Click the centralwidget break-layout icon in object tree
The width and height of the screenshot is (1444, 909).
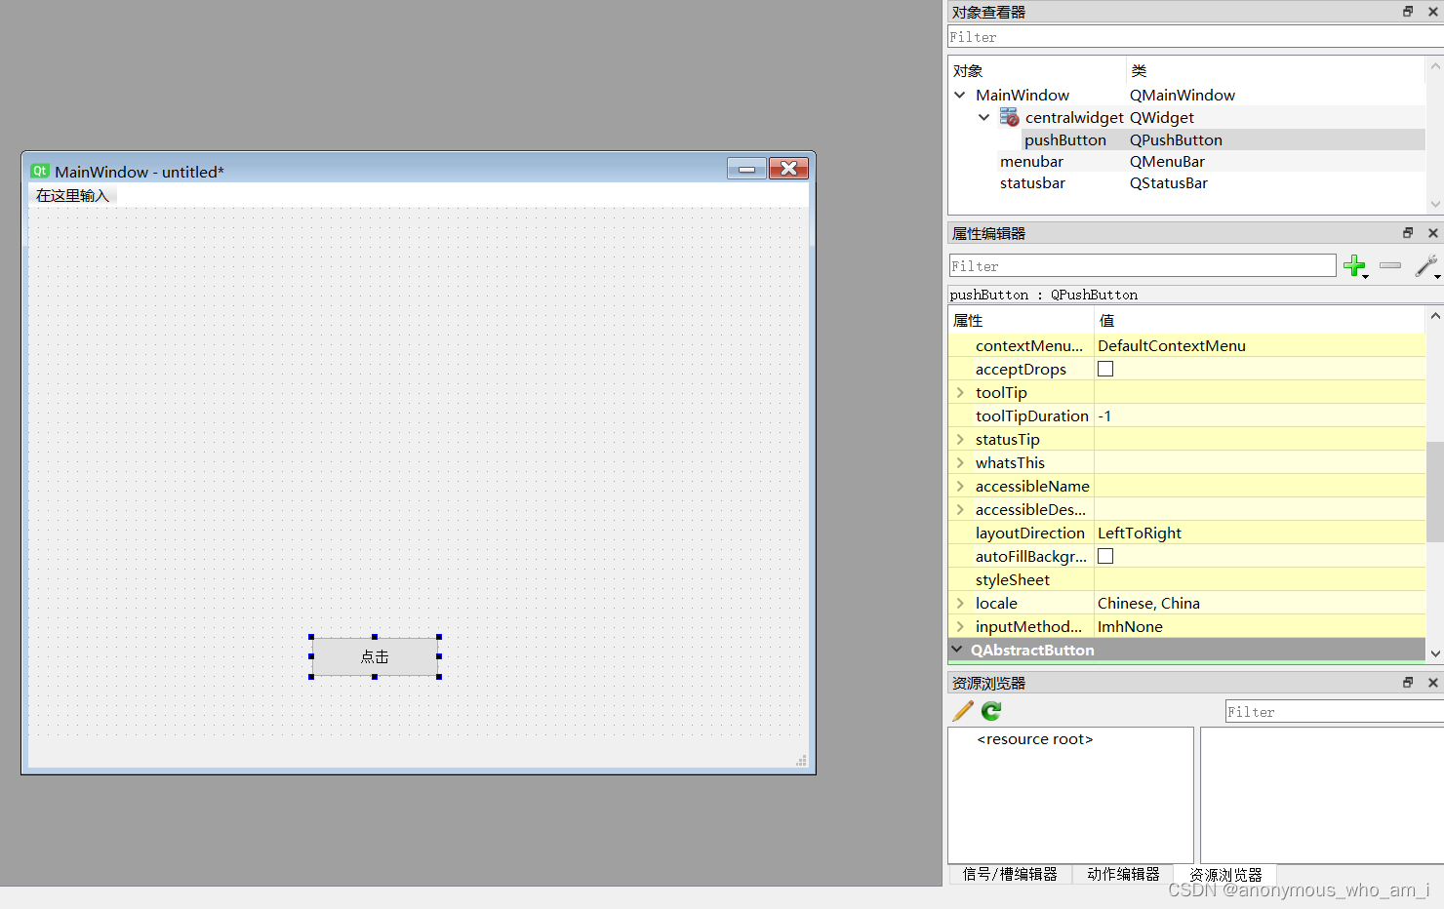coord(1009,117)
